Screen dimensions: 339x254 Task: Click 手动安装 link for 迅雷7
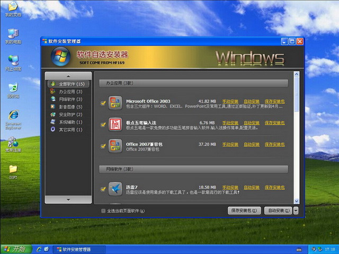click(x=230, y=187)
